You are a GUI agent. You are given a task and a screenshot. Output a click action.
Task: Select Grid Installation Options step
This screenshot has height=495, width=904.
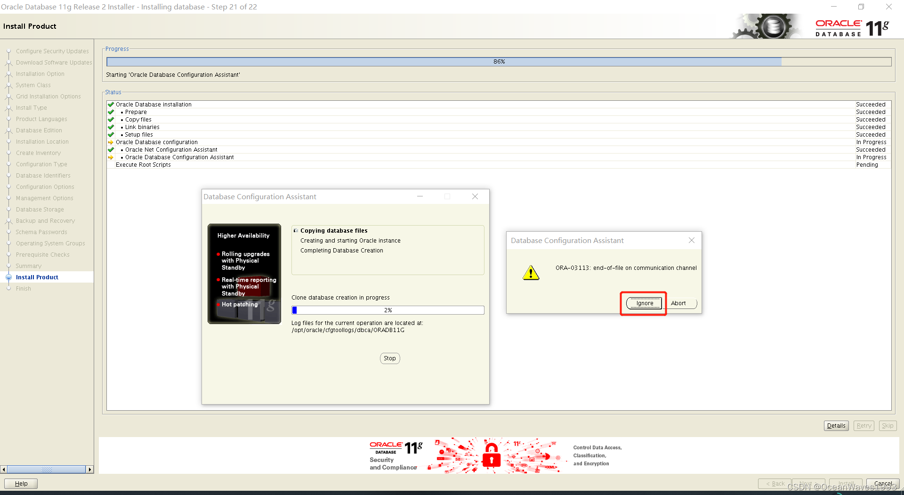tap(48, 97)
